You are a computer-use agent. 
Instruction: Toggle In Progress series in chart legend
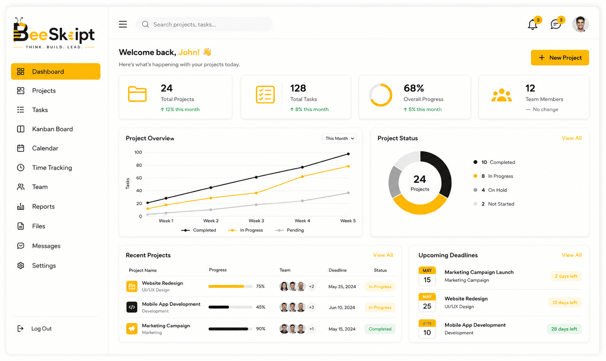click(x=246, y=230)
